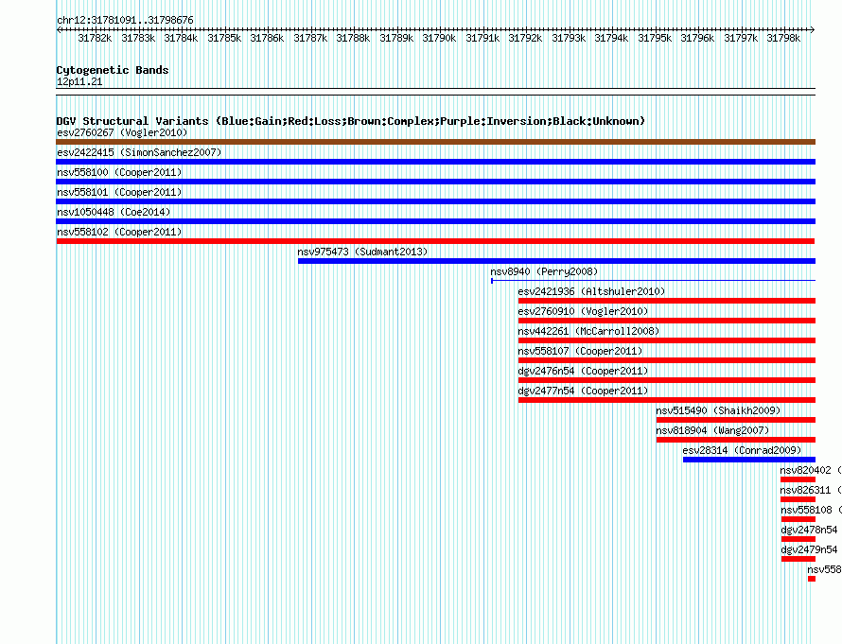Click the esv2422415 (SimonSanchez2007) blue bar

(x=435, y=162)
